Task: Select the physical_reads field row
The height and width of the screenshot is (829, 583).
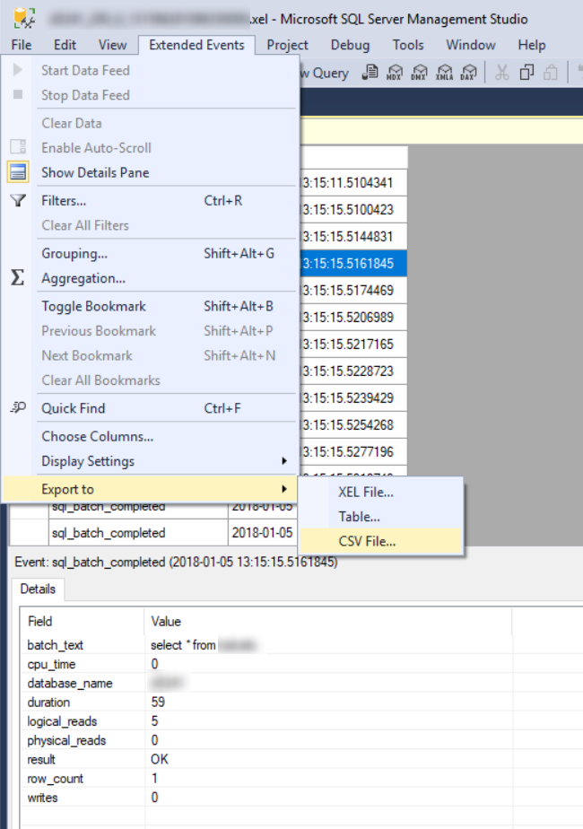Action: point(301,740)
